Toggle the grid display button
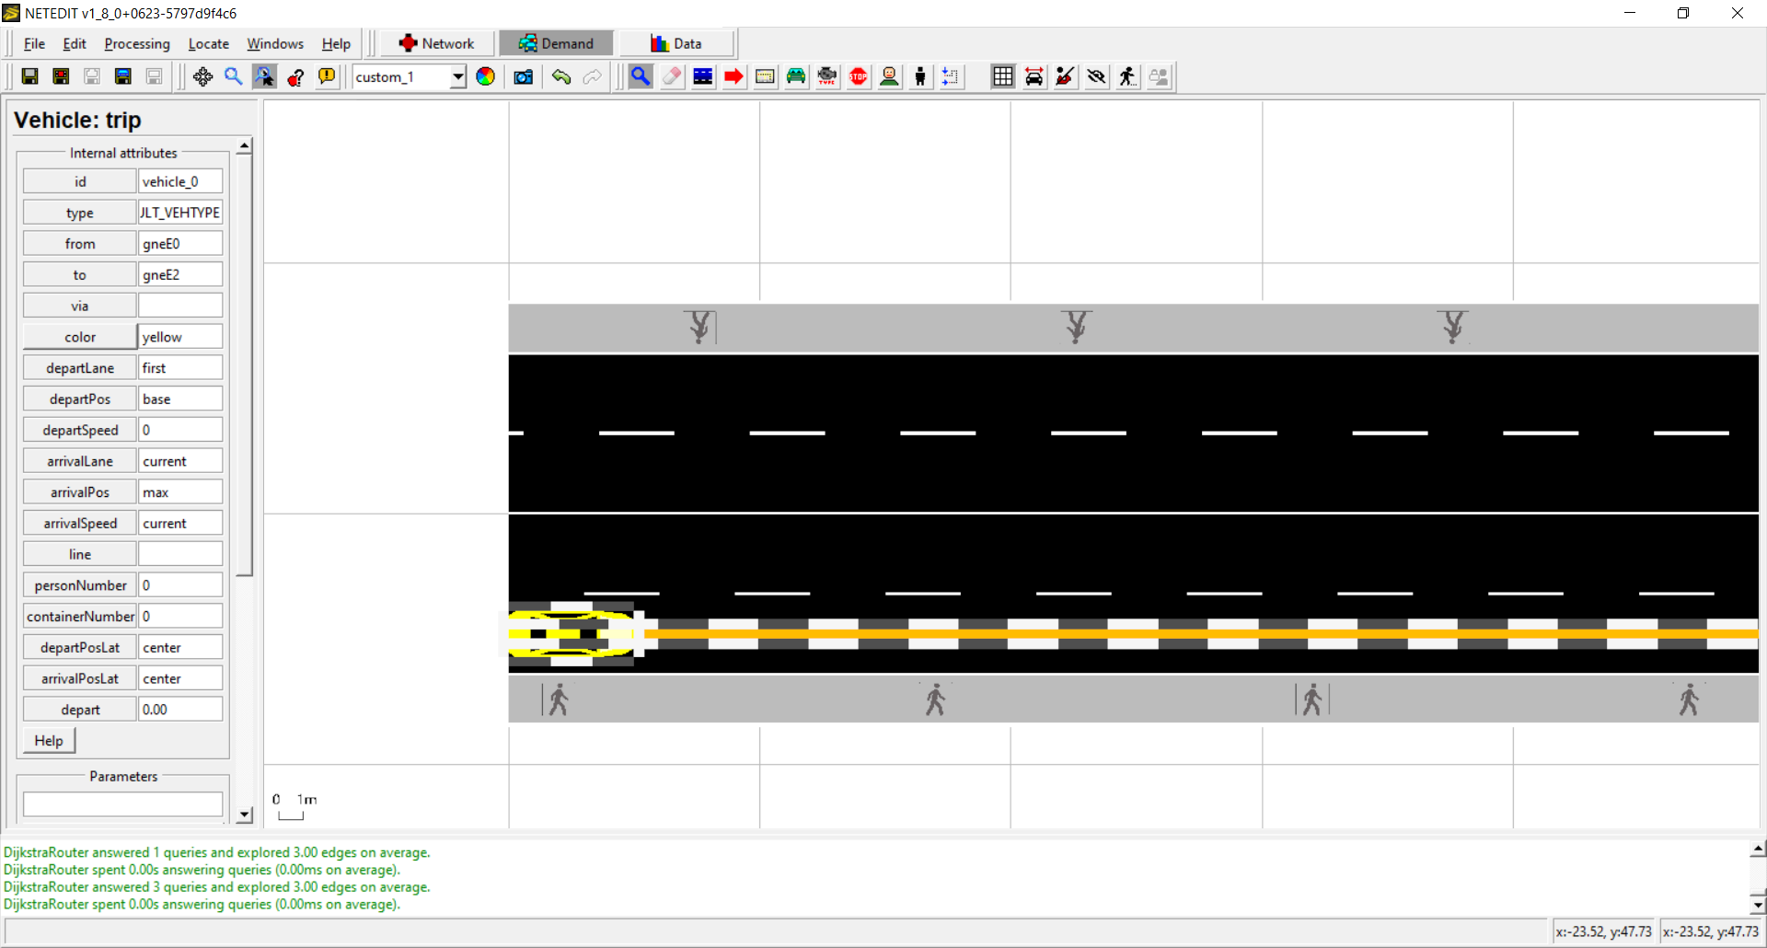Image resolution: width=1767 pixels, height=948 pixels. pos(1003,76)
